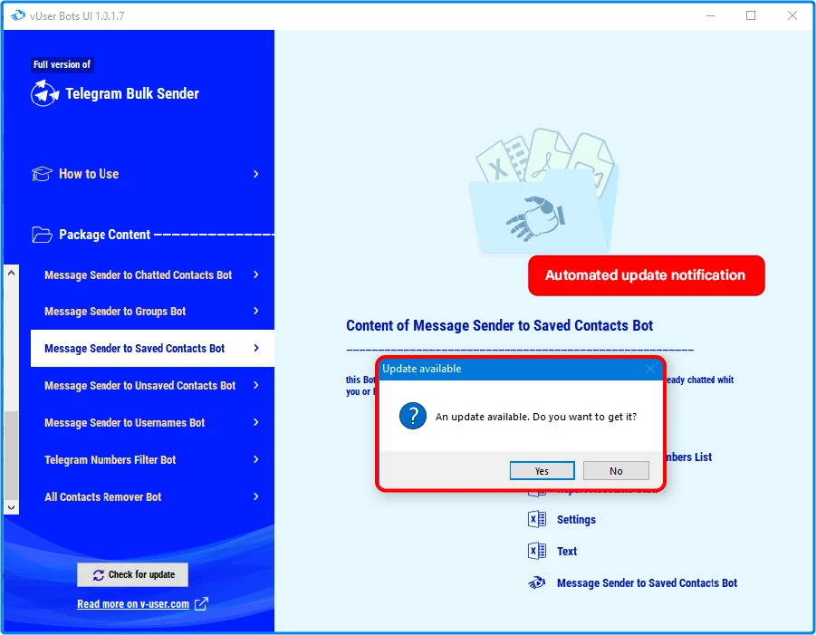Click the bot icon beside Message Sender to Saved Contacts Bot
The image size is (816, 635).
[x=537, y=583]
